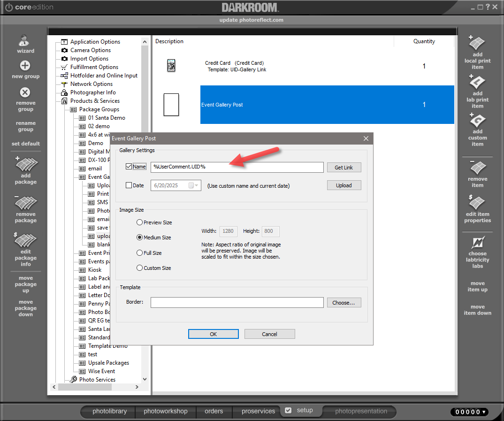
Task: Open edit item properties icon
Action: (x=476, y=202)
